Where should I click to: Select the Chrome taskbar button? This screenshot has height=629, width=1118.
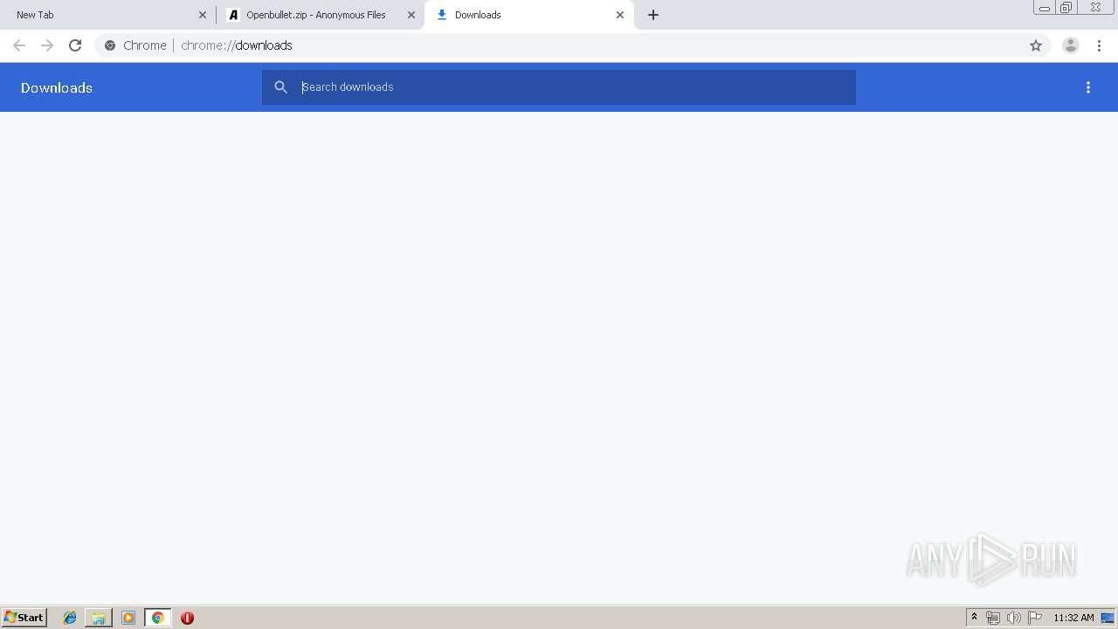[157, 618]
